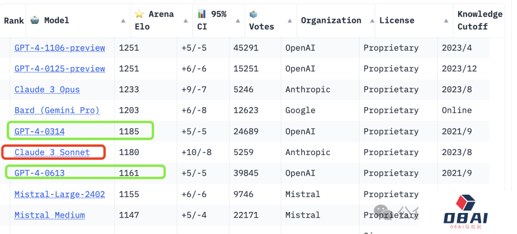This screenshot has width=517, height=234.
Task: Click the star icon beside Arena Elo
Action: pos(139,14)
